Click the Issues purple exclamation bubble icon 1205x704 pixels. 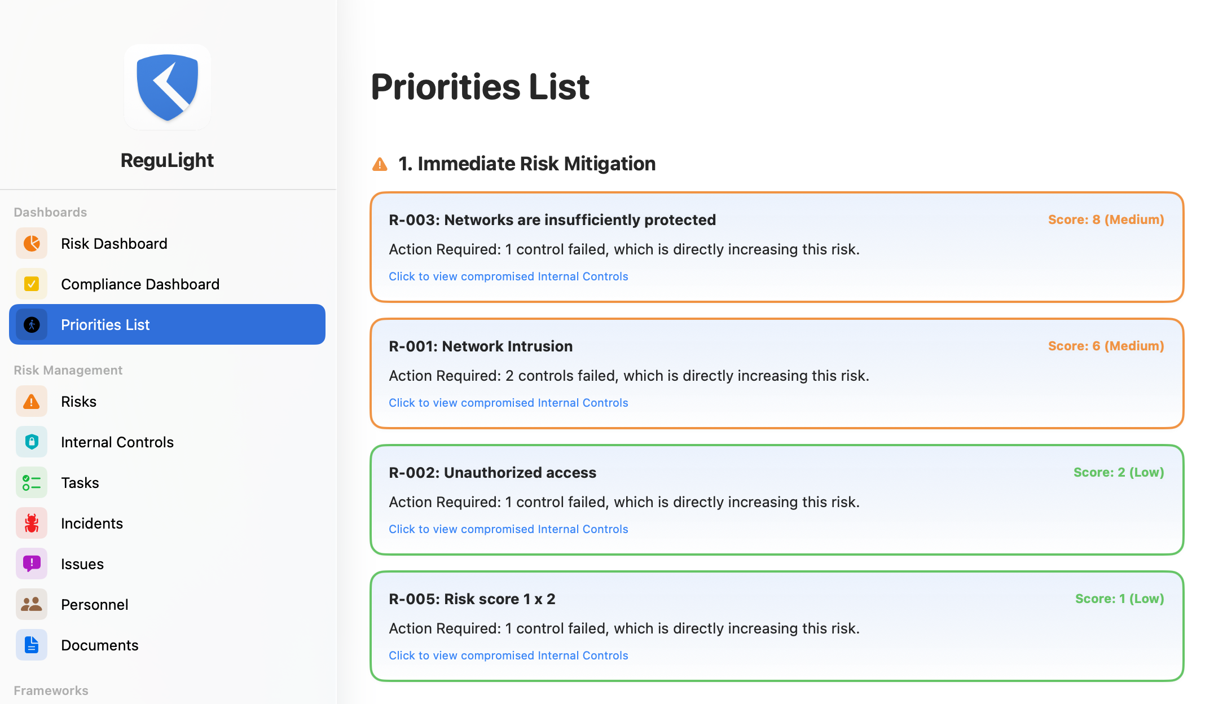[x=32, y=564]
